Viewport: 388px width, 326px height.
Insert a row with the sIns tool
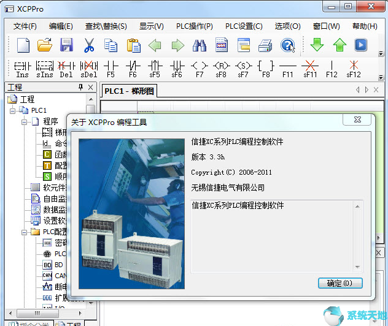point(45,69)
